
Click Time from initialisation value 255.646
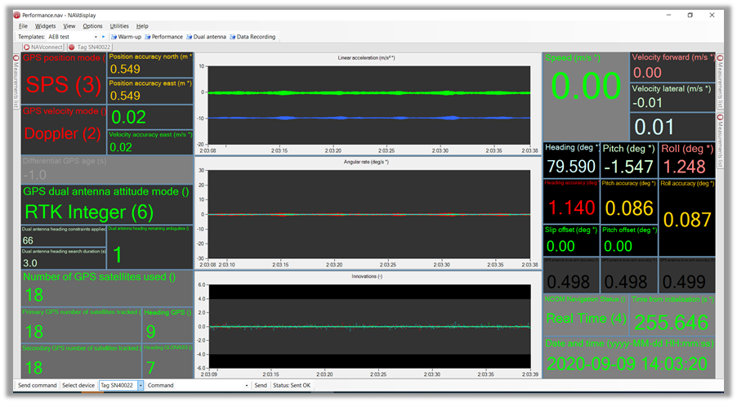pos(671,322)
